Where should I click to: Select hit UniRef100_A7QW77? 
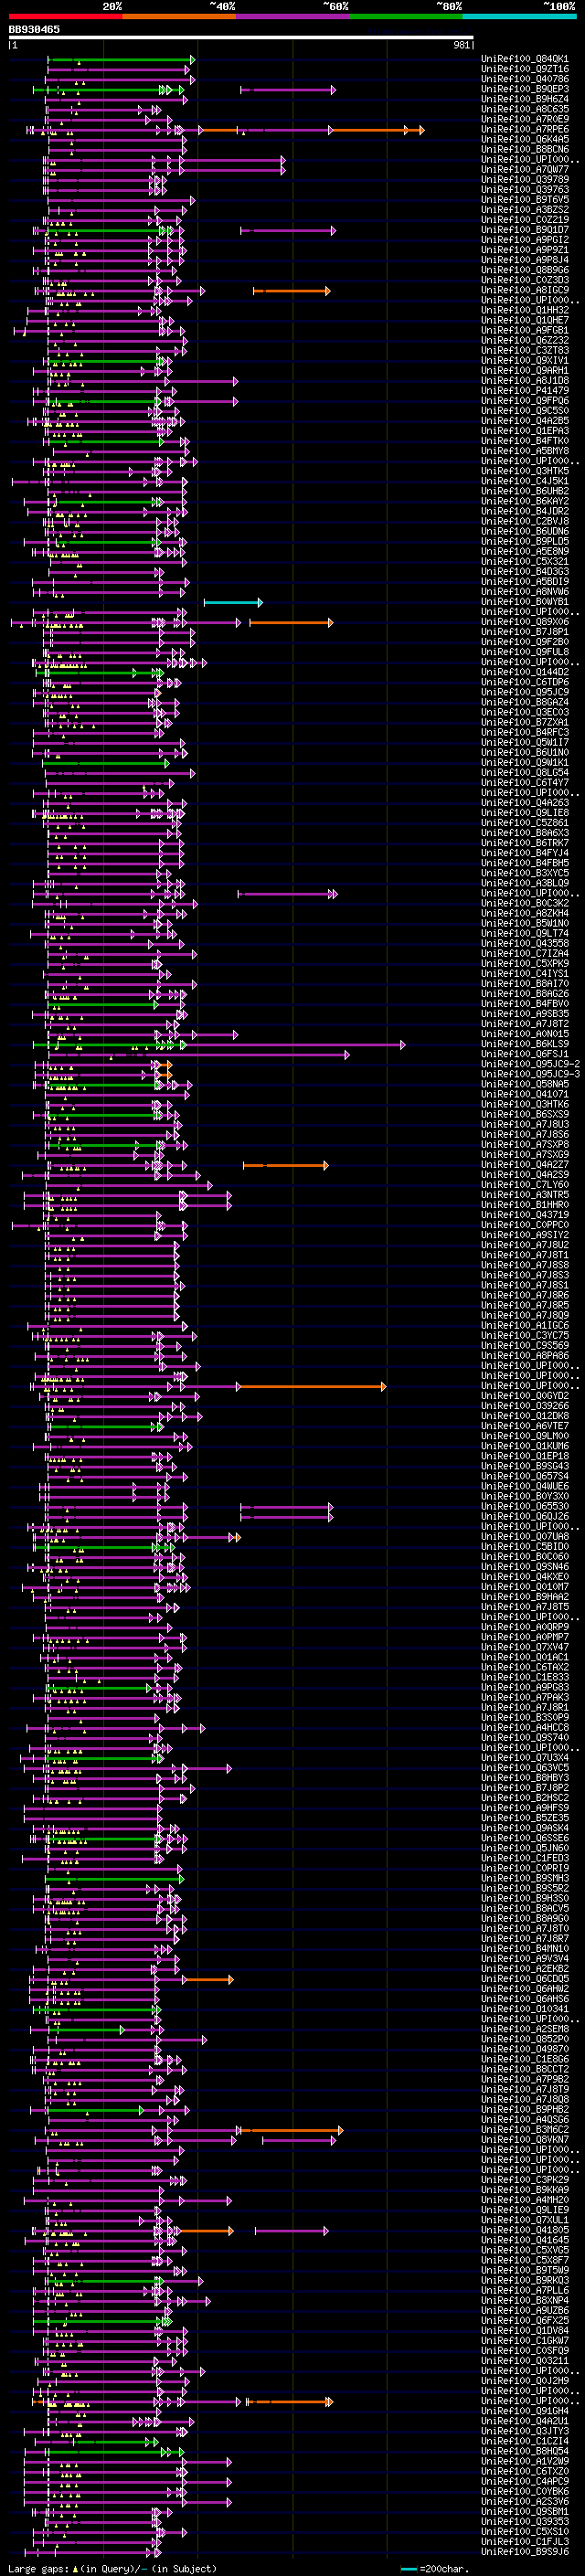[x=525, y=169]
